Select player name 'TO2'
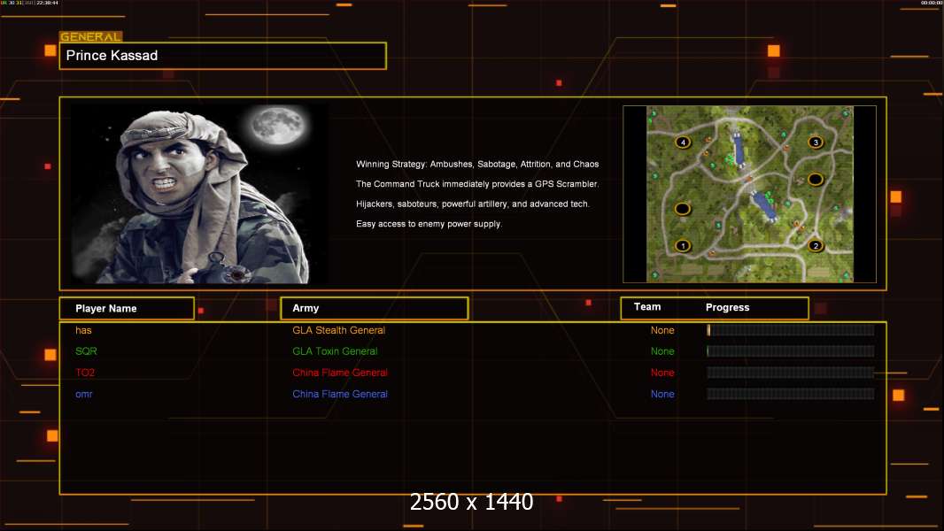Image resolution: width=944 pixels, height=531 pixels. pyautogui.click(x=85, y=373)
